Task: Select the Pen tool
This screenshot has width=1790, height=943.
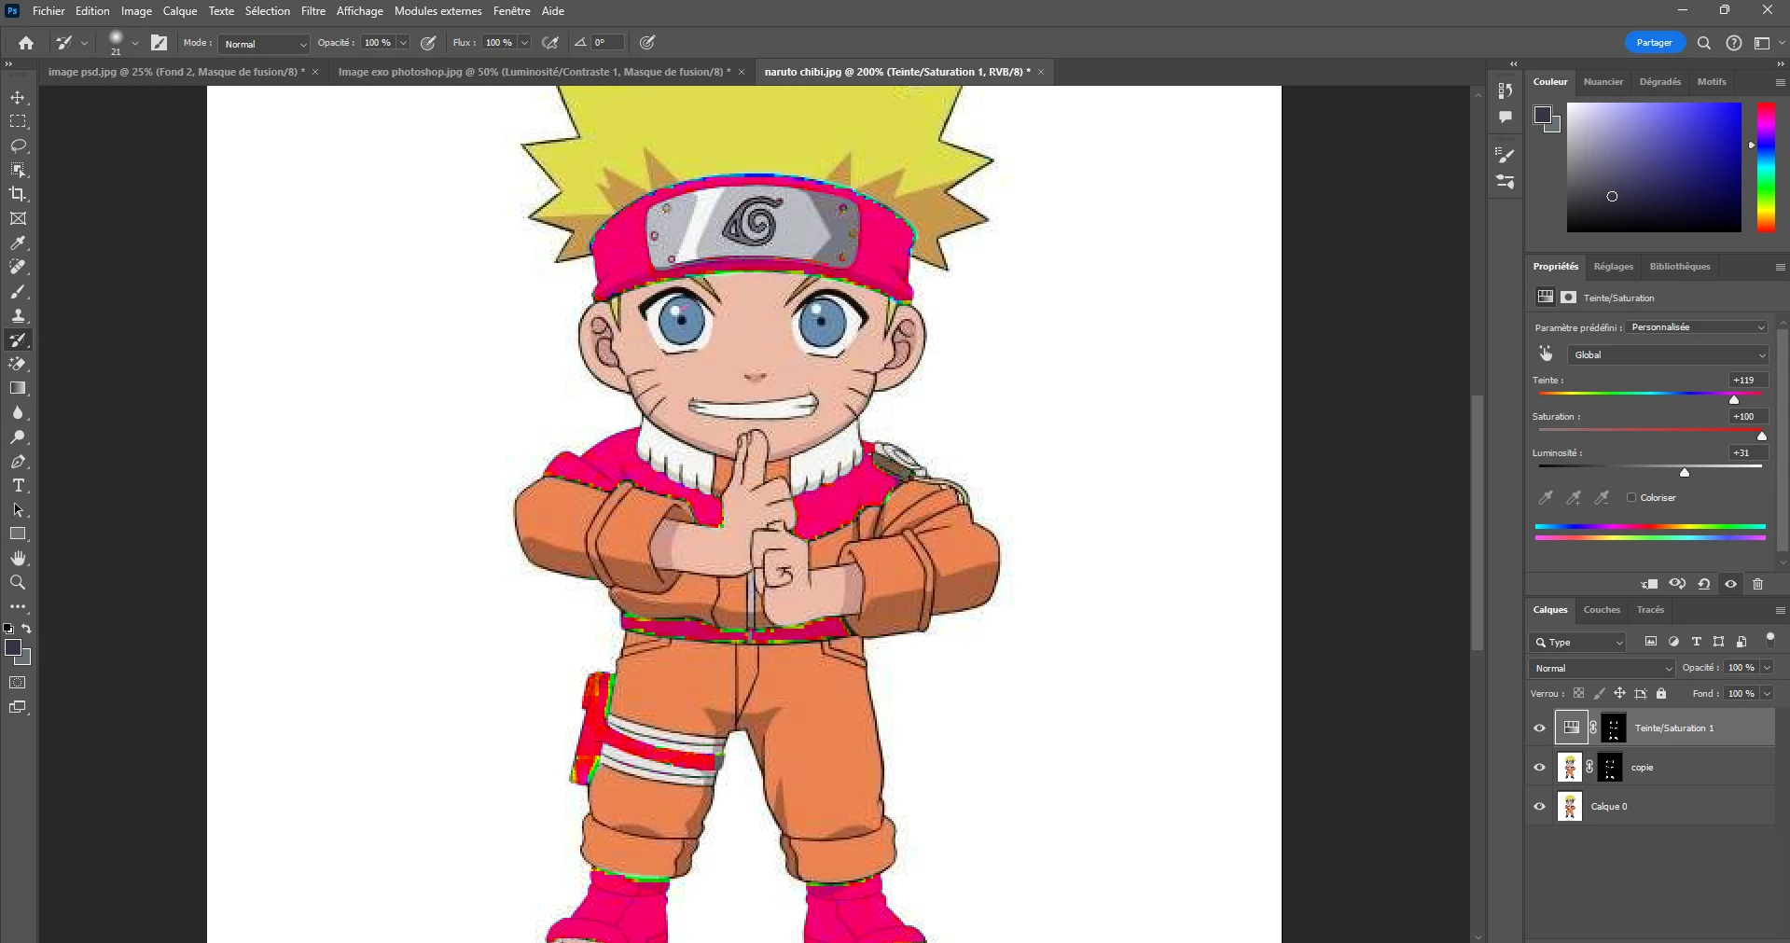Action: 18,462
